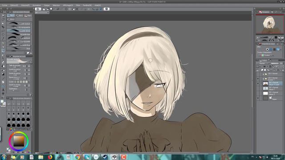Pick the first brush in the sub tool list

(19, 24)
